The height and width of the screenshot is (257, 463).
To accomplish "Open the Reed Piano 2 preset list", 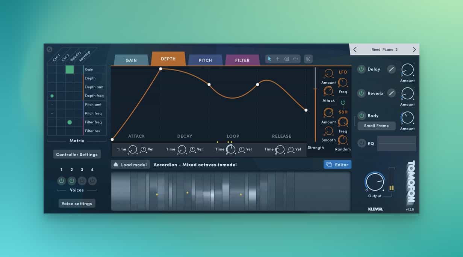I will pos(384,50).
